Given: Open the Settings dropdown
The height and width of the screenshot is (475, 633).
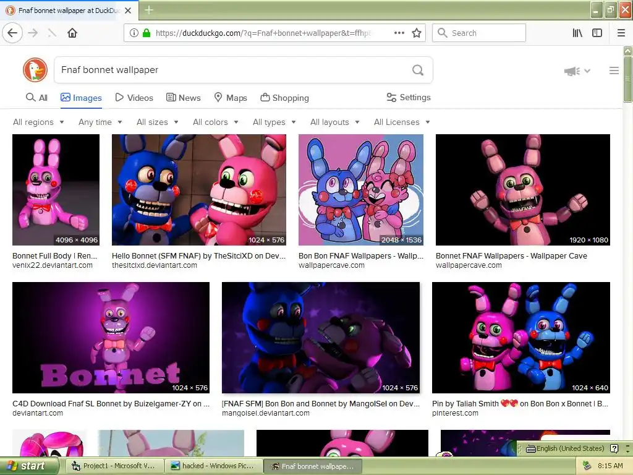Looking at the screenshot, I should coord(409,97).
